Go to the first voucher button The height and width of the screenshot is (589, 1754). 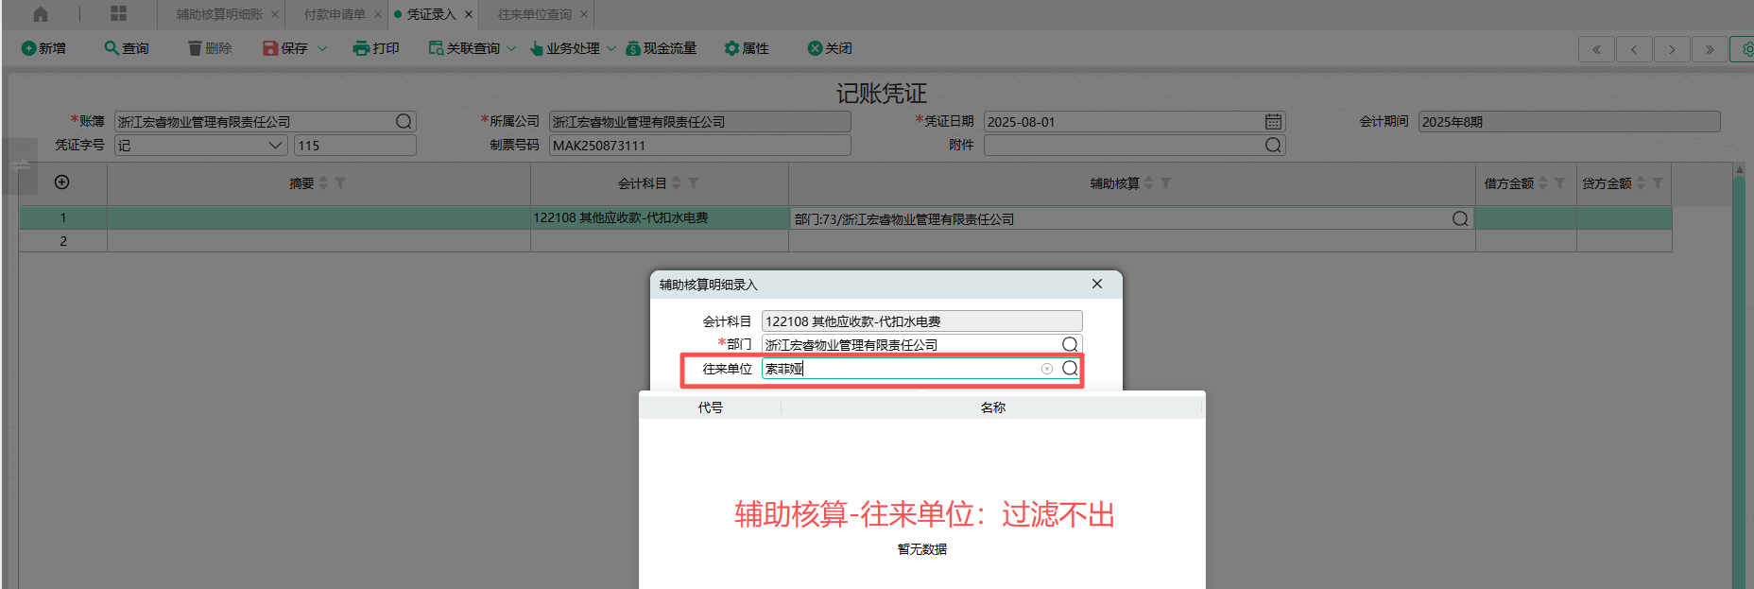1596,49
